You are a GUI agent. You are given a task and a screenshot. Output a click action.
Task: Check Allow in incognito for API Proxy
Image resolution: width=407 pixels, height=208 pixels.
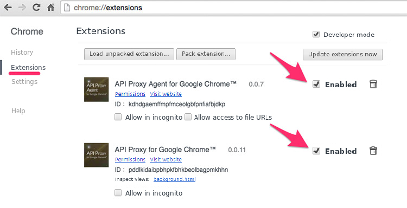[118, 193]
